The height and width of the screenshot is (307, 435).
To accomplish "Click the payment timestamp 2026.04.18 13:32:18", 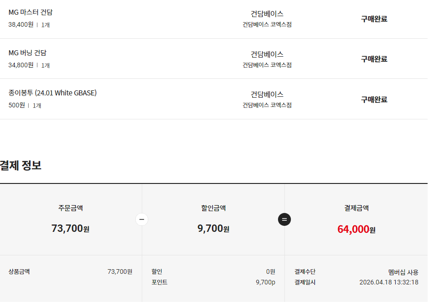I will 389,282.
